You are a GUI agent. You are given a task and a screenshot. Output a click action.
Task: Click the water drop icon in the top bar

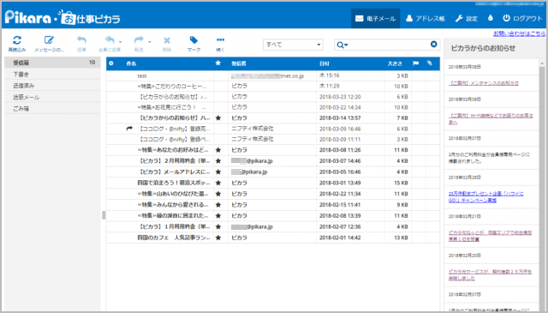491,18
